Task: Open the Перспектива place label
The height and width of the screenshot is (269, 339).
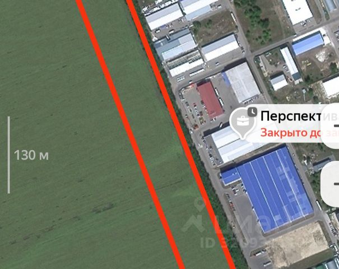Action: point(290,116)
